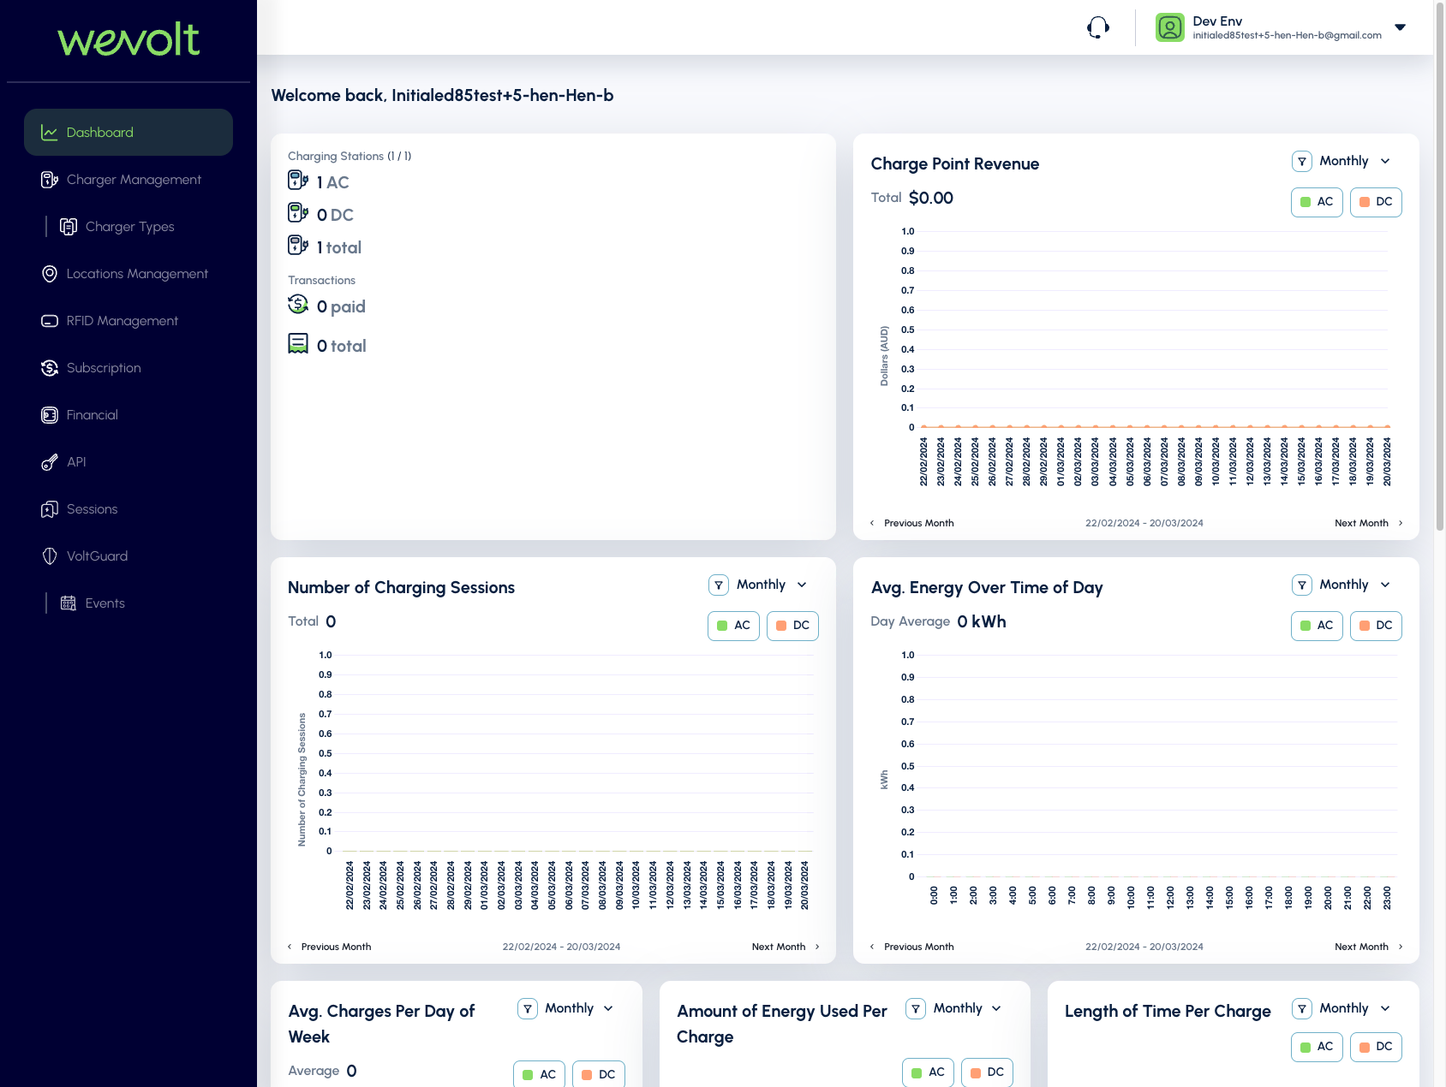Viewport: 1446px width, 1087px height.
Task: Click filter icon in Charge Point Revenue
Action: pyautogui.click(x=1302, y=161)
